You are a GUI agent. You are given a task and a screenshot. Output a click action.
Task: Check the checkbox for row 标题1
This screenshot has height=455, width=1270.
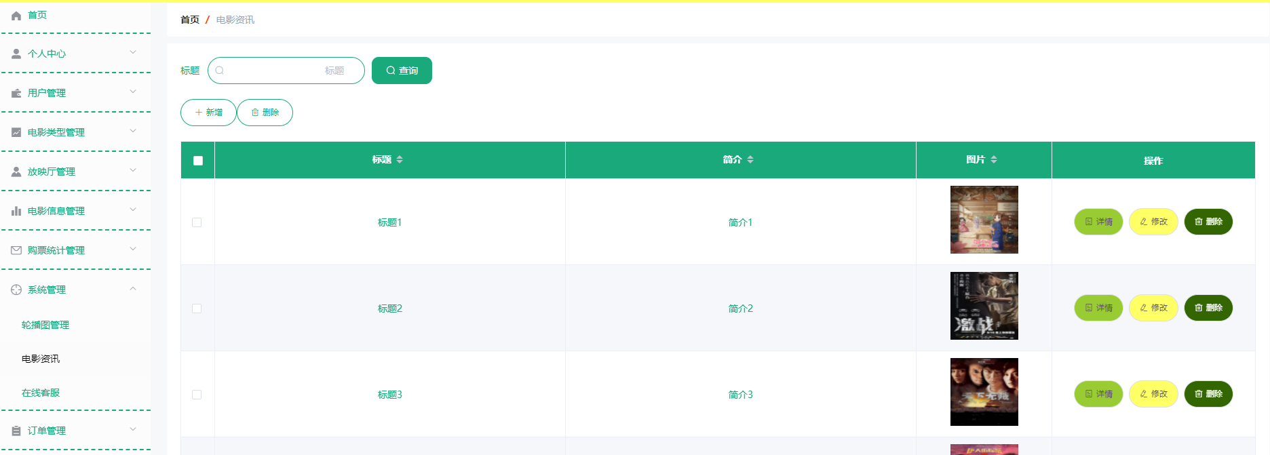[197, 222]
